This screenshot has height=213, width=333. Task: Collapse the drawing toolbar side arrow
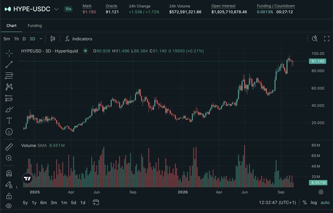tap(17, 187)
